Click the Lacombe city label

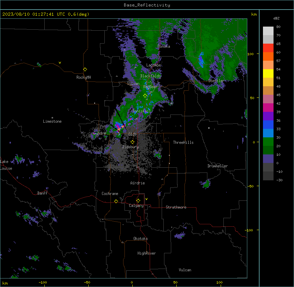pos(153,65)
